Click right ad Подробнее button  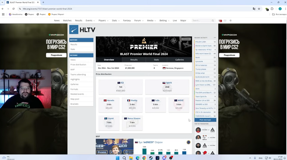(229, 55)
